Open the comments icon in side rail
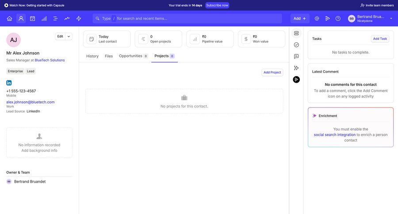This screenshot has width=398, height=214. [x=296, y=56]
